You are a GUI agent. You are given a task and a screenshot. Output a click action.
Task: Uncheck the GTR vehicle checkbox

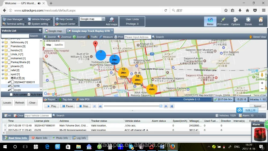coord(12,86)
